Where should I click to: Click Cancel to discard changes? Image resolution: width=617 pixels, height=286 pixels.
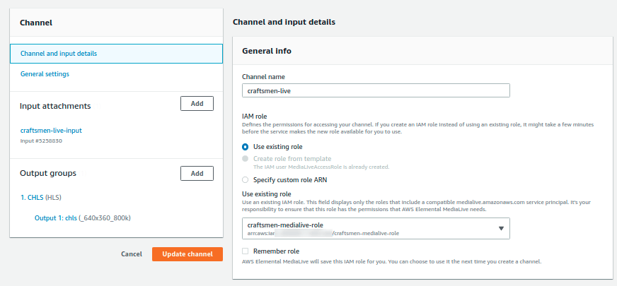[132, 254]
